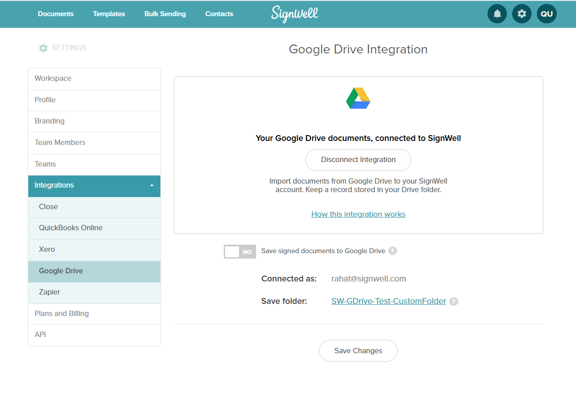Image resolution: width=576 pixels, height=395 pixels.
Task: Open the Zapier integration
Action: (94, 292)
